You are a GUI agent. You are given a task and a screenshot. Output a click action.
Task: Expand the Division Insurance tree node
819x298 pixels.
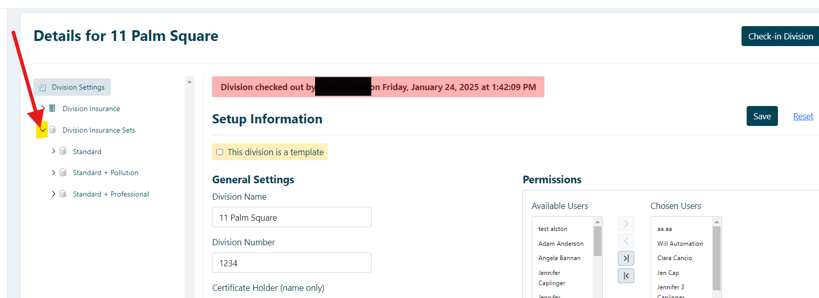pyautogui.click(x=43, y=109)
